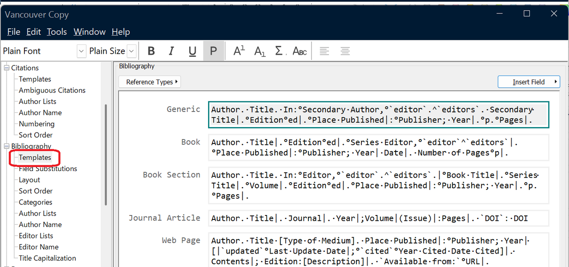The height and width of the screenshot is (267, 569).
Task: Click in the Book template field
Action: point(378,147)
